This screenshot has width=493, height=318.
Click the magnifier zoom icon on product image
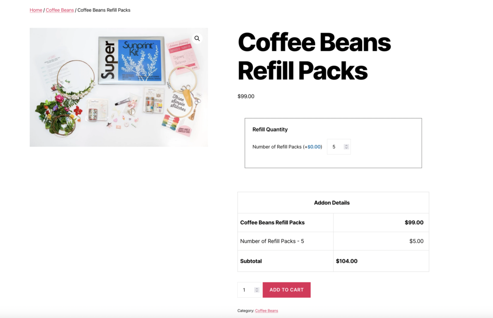pyautogui.click(x=197, y=39)
